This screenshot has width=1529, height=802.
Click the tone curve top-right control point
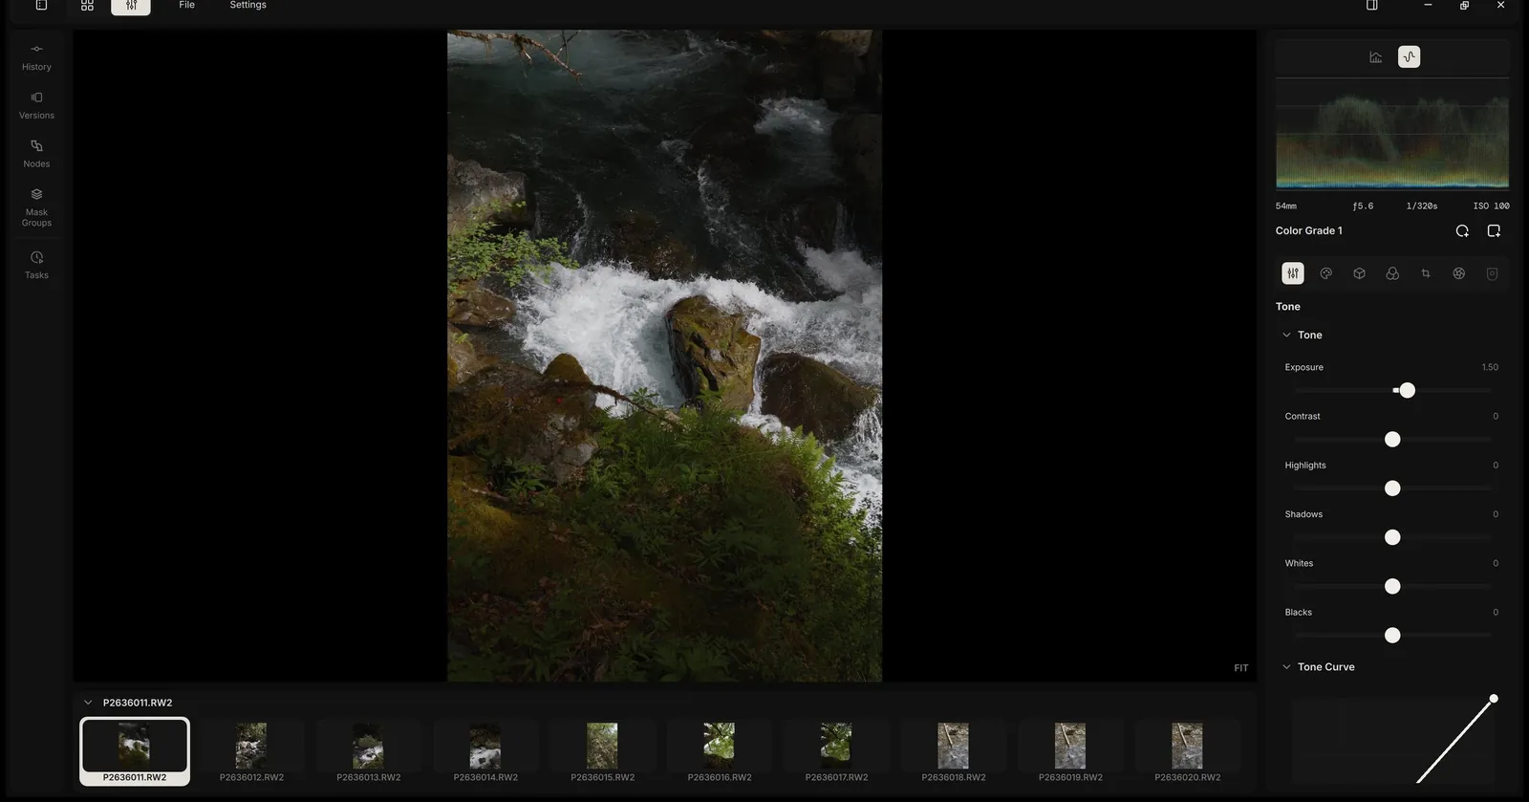coord(1494,699)
